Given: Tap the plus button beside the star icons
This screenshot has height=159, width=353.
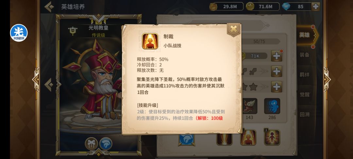Looking at the screenshot, I should point(277,87).
